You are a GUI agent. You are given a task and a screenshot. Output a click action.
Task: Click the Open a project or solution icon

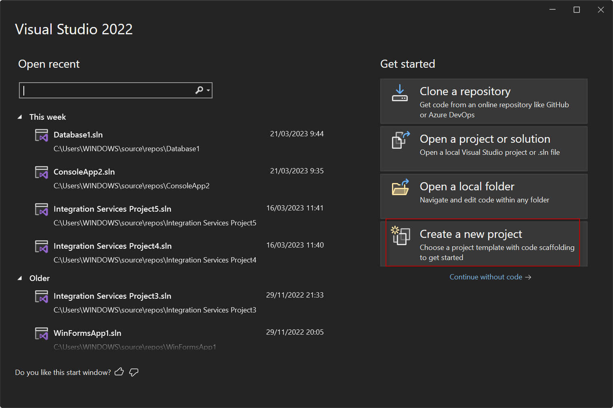tap(400, 141)
